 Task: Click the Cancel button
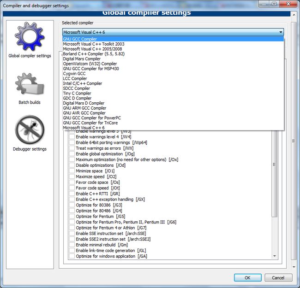[278, 278]
